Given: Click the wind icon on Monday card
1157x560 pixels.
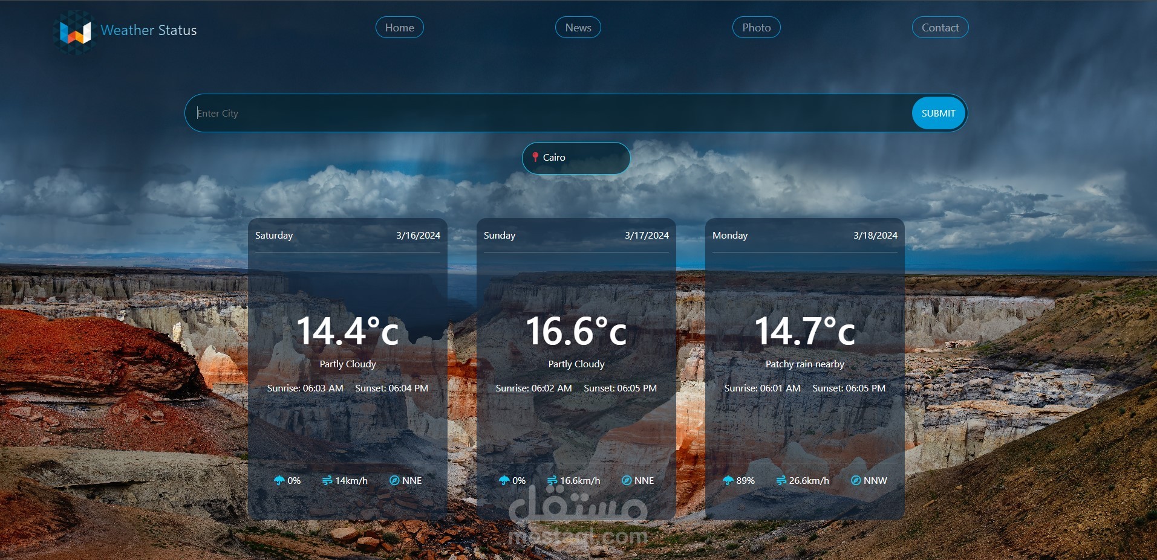Looking at the screenshot, I should 781,480.
